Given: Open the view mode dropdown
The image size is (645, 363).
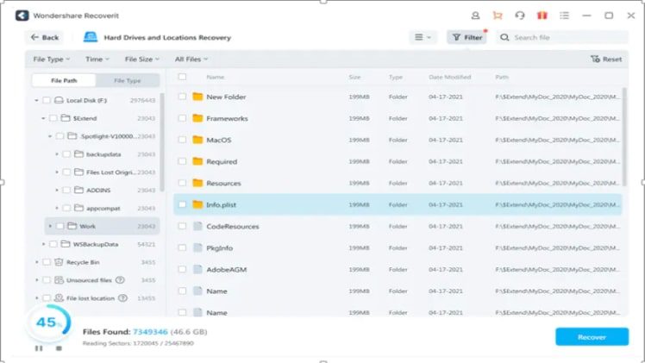Looking at the screenshot, I should point(423,37).
